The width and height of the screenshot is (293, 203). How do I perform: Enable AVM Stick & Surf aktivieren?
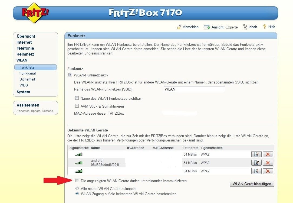[x=77, y=106]
